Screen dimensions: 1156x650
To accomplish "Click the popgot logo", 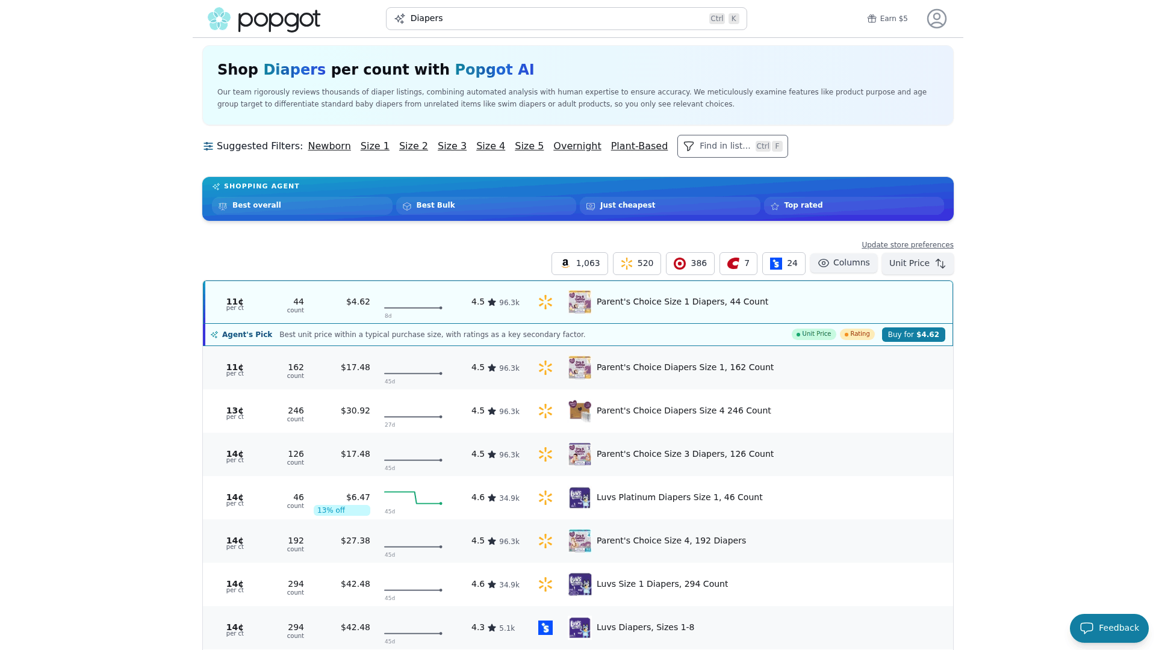I will click(x=264, y=19).
